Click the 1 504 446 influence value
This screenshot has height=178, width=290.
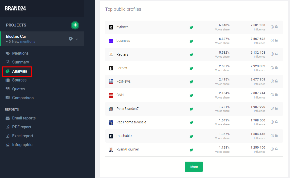click(258, 134)
